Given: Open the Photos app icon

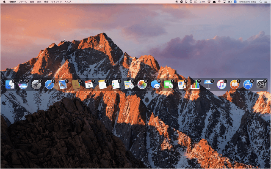Looking at the screenshot, I should 142,84.
